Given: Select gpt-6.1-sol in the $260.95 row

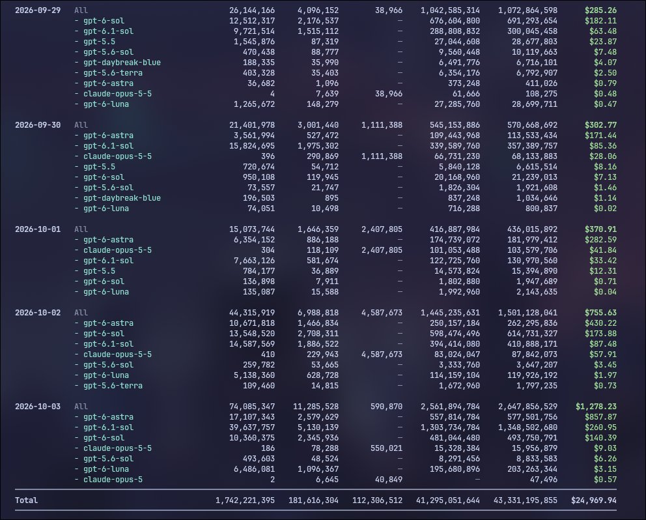Looking at the screenshot, I should (x=108, y=427).
